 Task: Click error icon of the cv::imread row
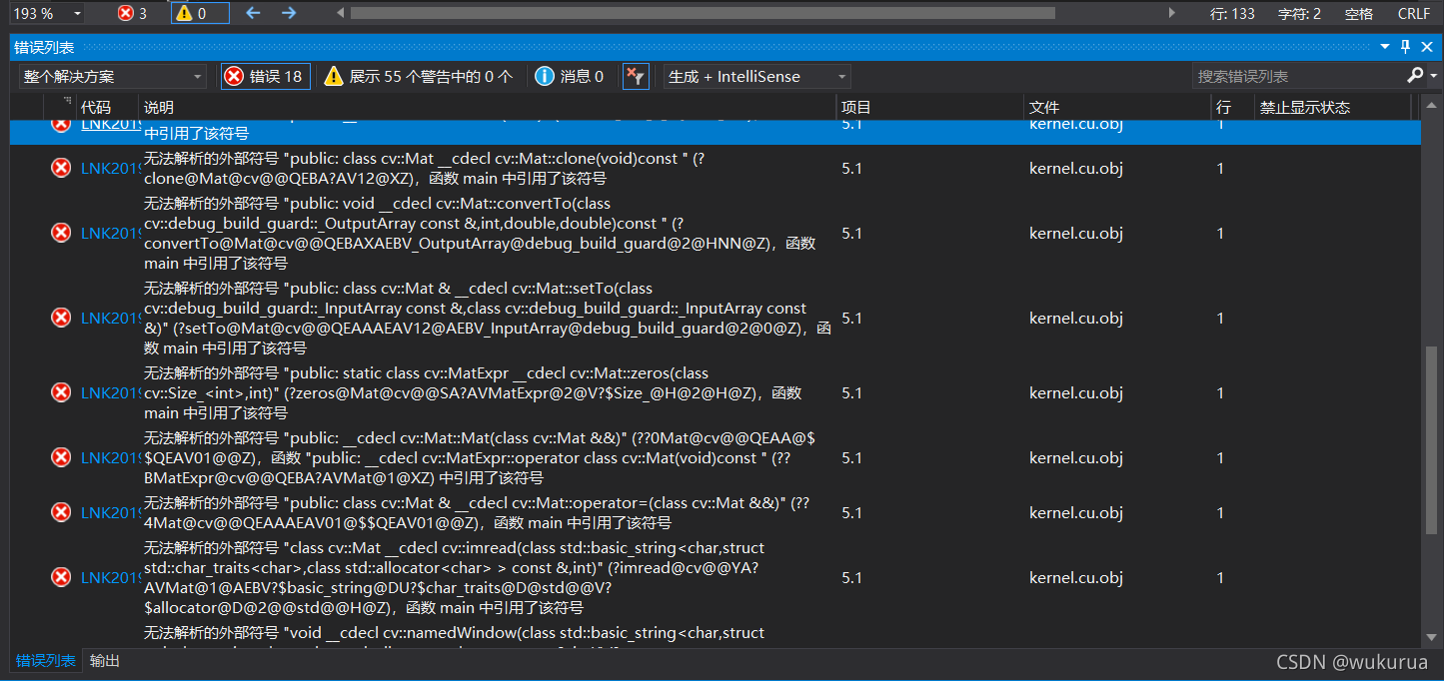pos(61,577)
